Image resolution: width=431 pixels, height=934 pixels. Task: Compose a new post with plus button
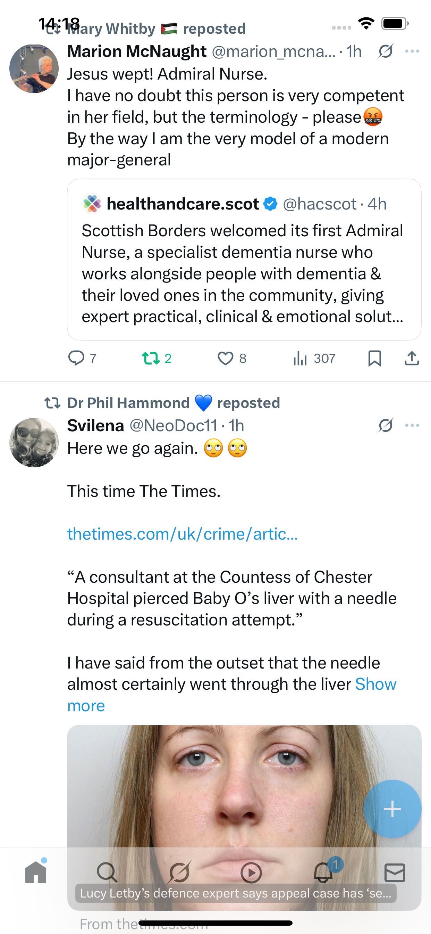click(x=392, y=809)
